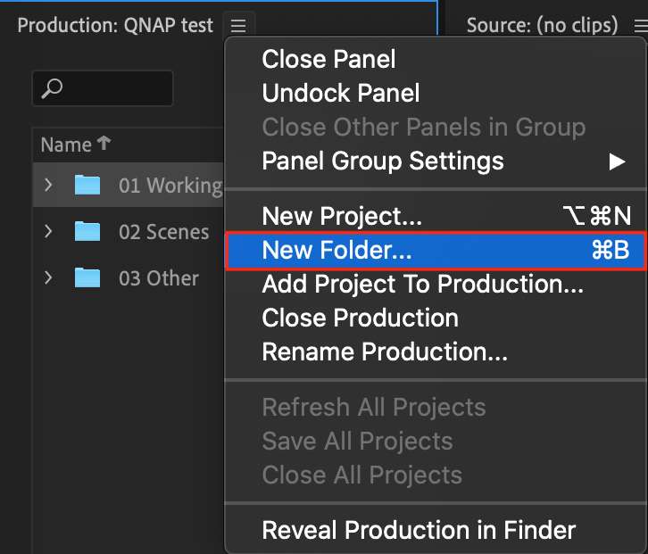Screen dimensions: 648x554
Task: Click the search magnifier icon
Action: pyautogui.click(x=52, y=88)
